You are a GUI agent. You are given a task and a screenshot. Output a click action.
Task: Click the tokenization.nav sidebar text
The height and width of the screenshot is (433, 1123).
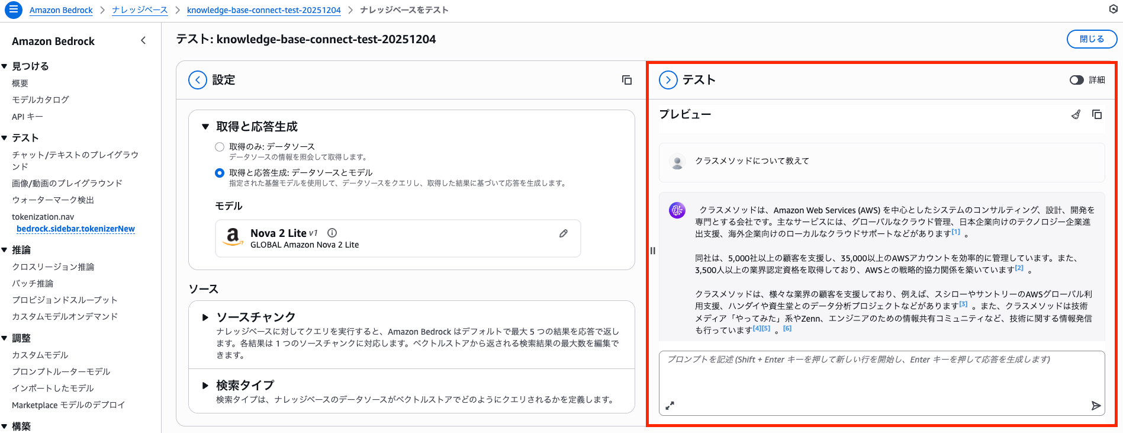[x=43, y=217]
